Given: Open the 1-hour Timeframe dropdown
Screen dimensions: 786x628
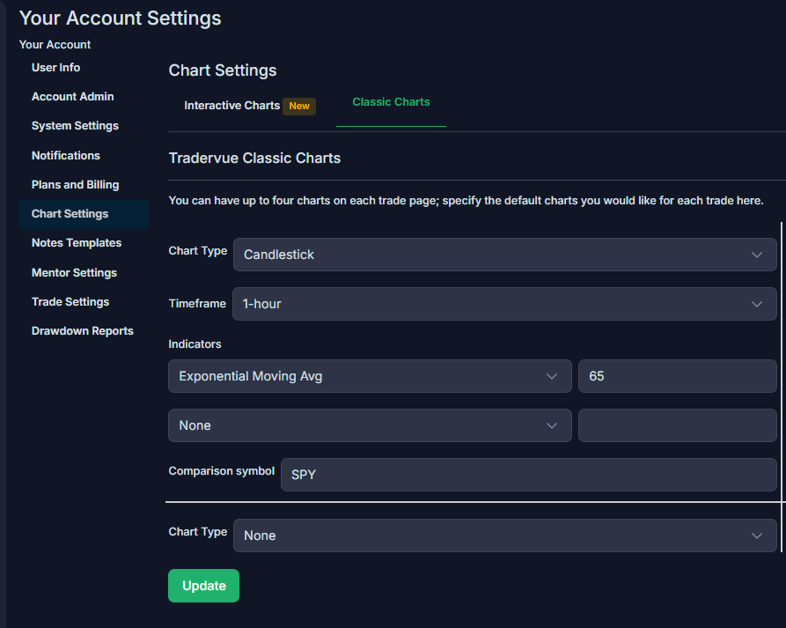Looking at the screenshot, I should pyautogui.click(x=504, y=304).
